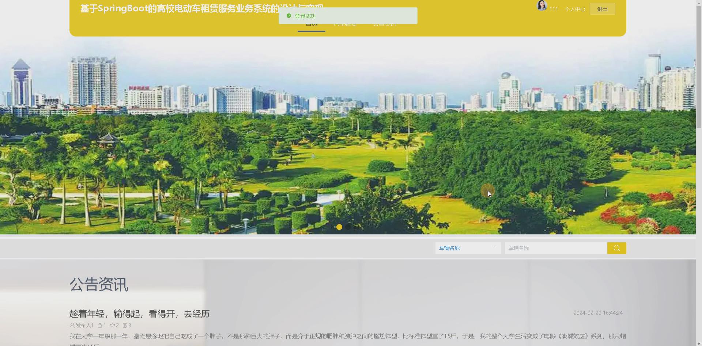Screen dimensions: 702x346
Task: Toggle favorite on the article star icon
Action: coord(113,325)
